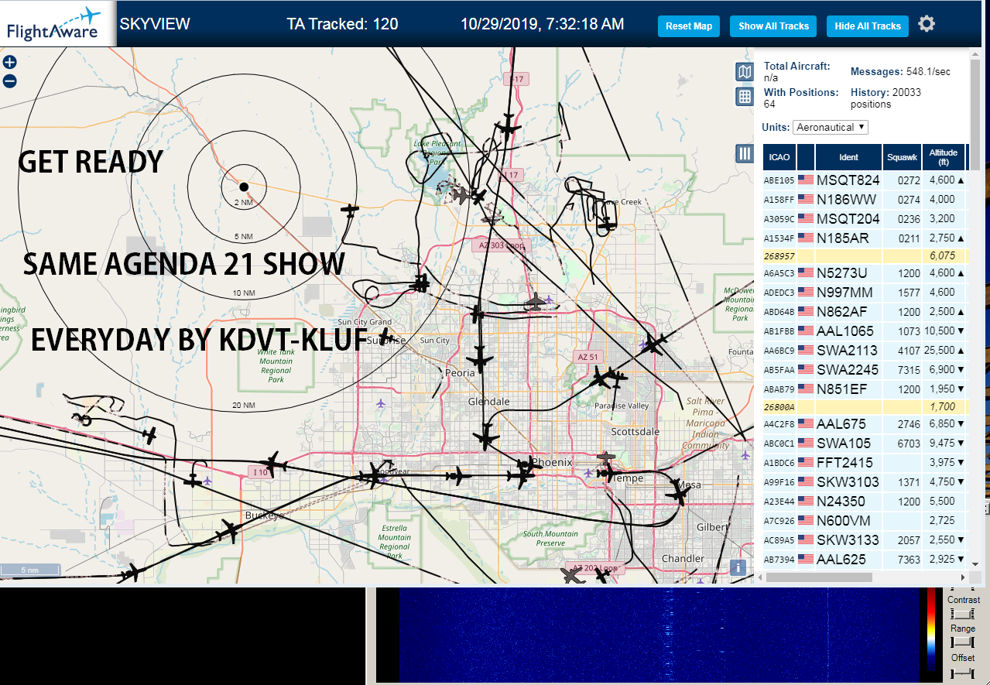Select the N997MM aircraft row
990x685 pixels.
click(865, 292)
